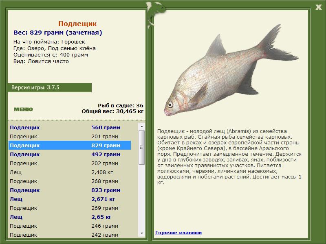The height and width of the screenshot is (244, 326).
Task: Select the highlighted Подлещик 829 грамм row
Action: (70, 145)
